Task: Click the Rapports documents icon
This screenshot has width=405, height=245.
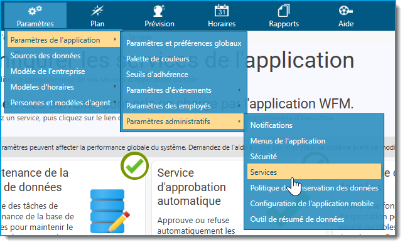Action: tap(284, 11)
